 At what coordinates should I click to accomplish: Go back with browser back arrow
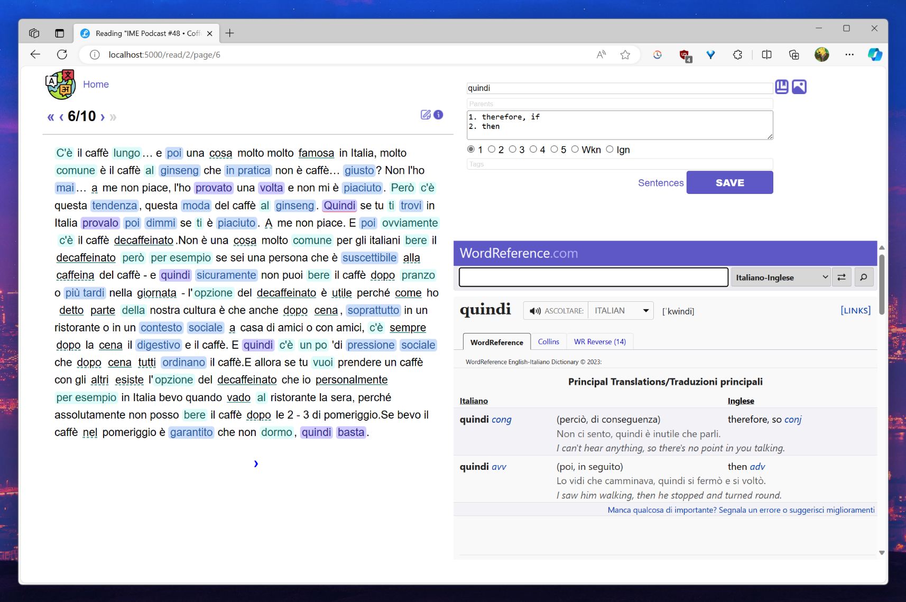(35, 54)
